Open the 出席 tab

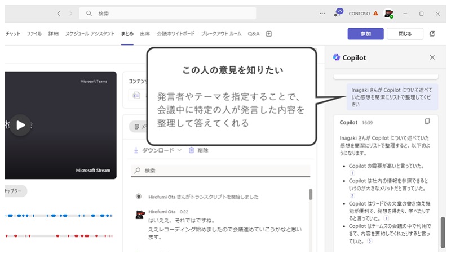[x=145, y=34]
